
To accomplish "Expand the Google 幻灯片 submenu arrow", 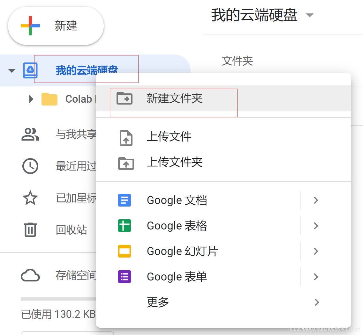I will 316,251.
